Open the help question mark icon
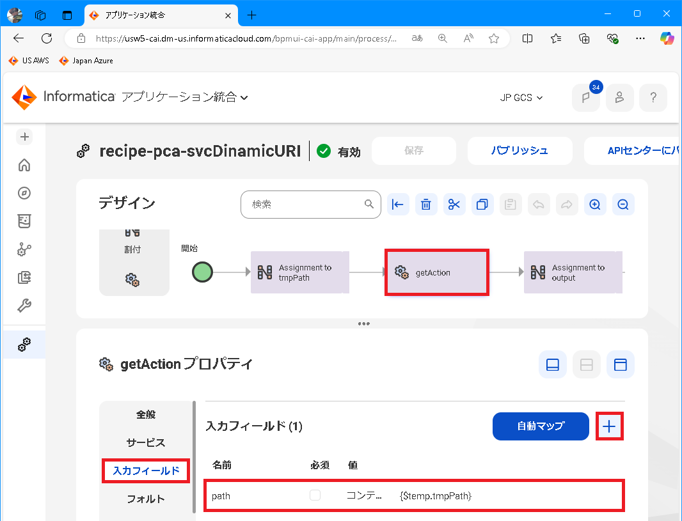The image size is (682, 521). tap(653, 97)
